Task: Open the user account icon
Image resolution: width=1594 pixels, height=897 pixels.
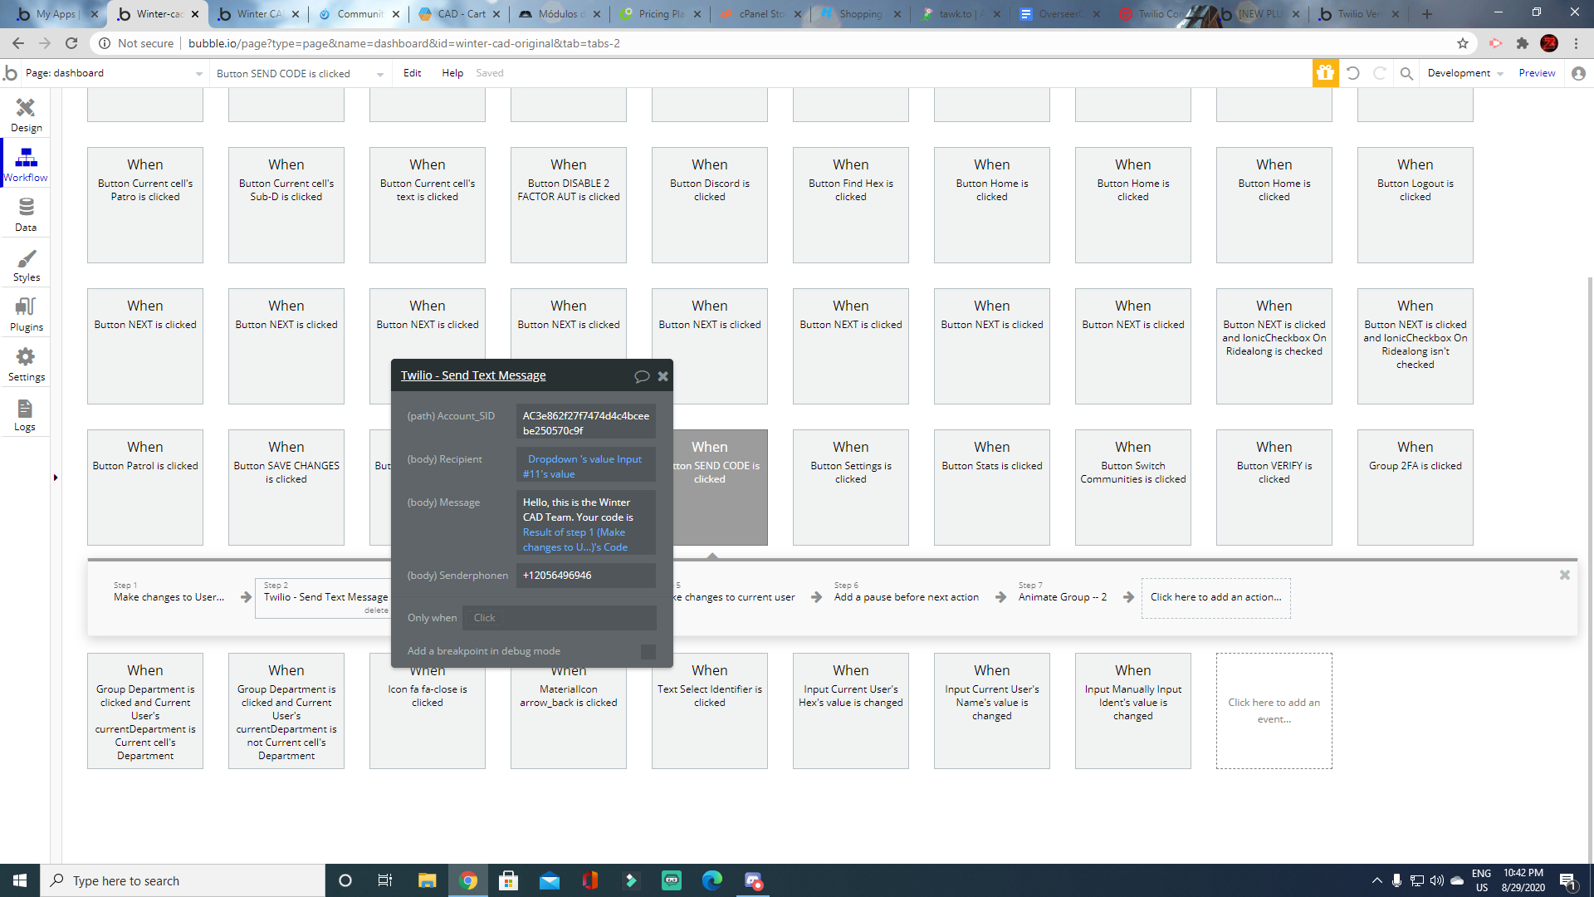Action: pyautogui.click(x=1578, y=73)
